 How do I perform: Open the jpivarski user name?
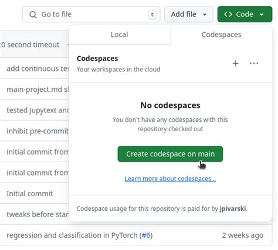point(233,208)
